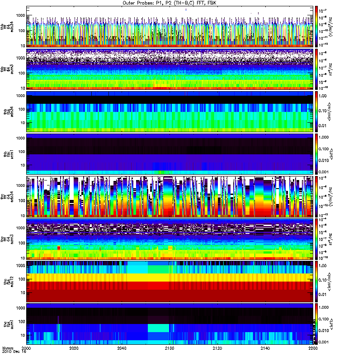Click the '(V/m)²/Hz' unit label of top panel

pyautogui.click(x=331, y=27)
